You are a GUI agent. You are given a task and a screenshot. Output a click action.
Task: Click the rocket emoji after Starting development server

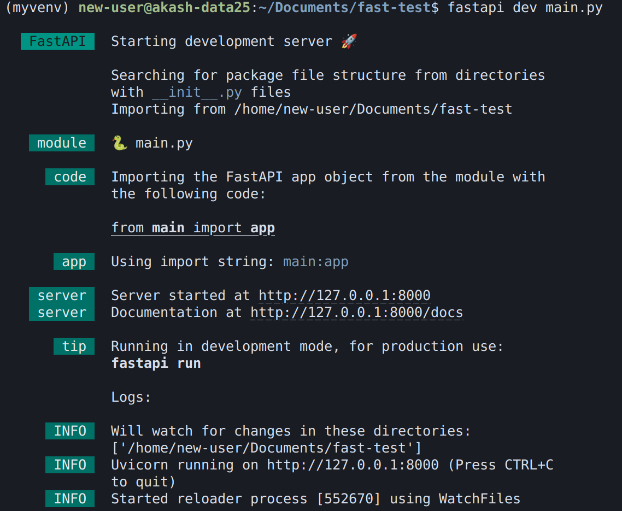pos(349,41)
